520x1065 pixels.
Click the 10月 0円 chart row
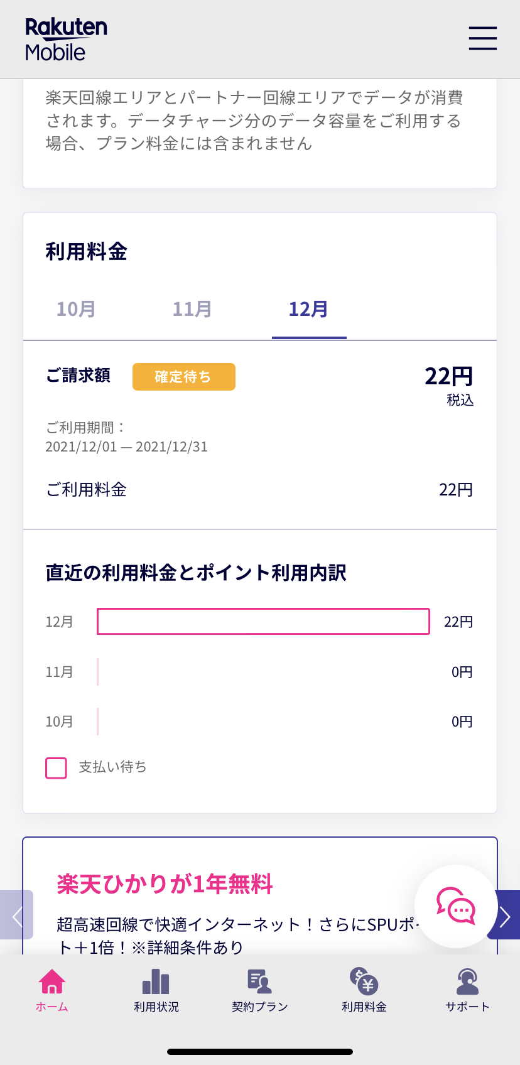click(x=259, y=722)
